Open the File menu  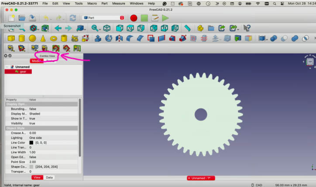click(x=45, y=3)
